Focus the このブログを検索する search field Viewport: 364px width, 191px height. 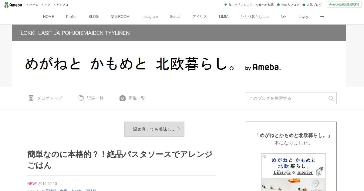(291, 98)
